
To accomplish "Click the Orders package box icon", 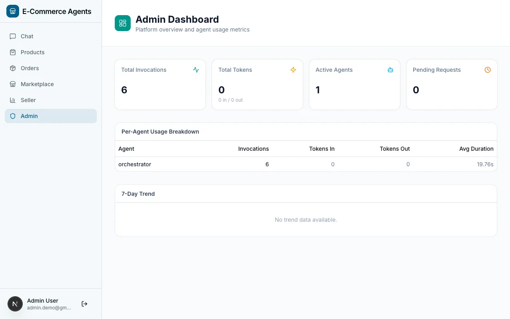I will [x=13, y=68].
